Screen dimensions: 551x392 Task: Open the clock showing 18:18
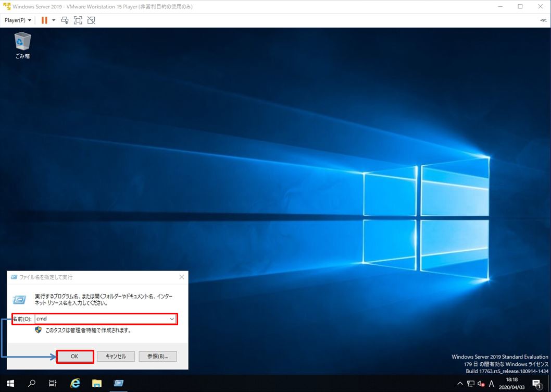coord(511,384)
